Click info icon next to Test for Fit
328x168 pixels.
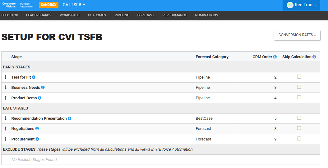pos(34,77)
